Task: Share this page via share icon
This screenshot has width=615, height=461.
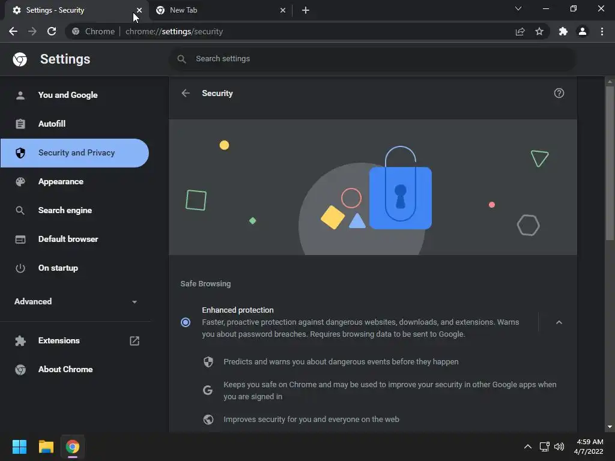Action: click(x=520, y=31)
